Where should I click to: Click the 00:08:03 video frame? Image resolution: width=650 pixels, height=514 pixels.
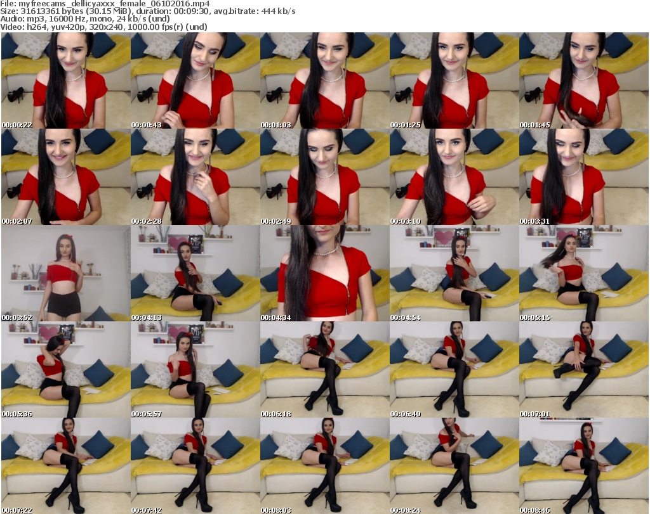click(324, 466)
